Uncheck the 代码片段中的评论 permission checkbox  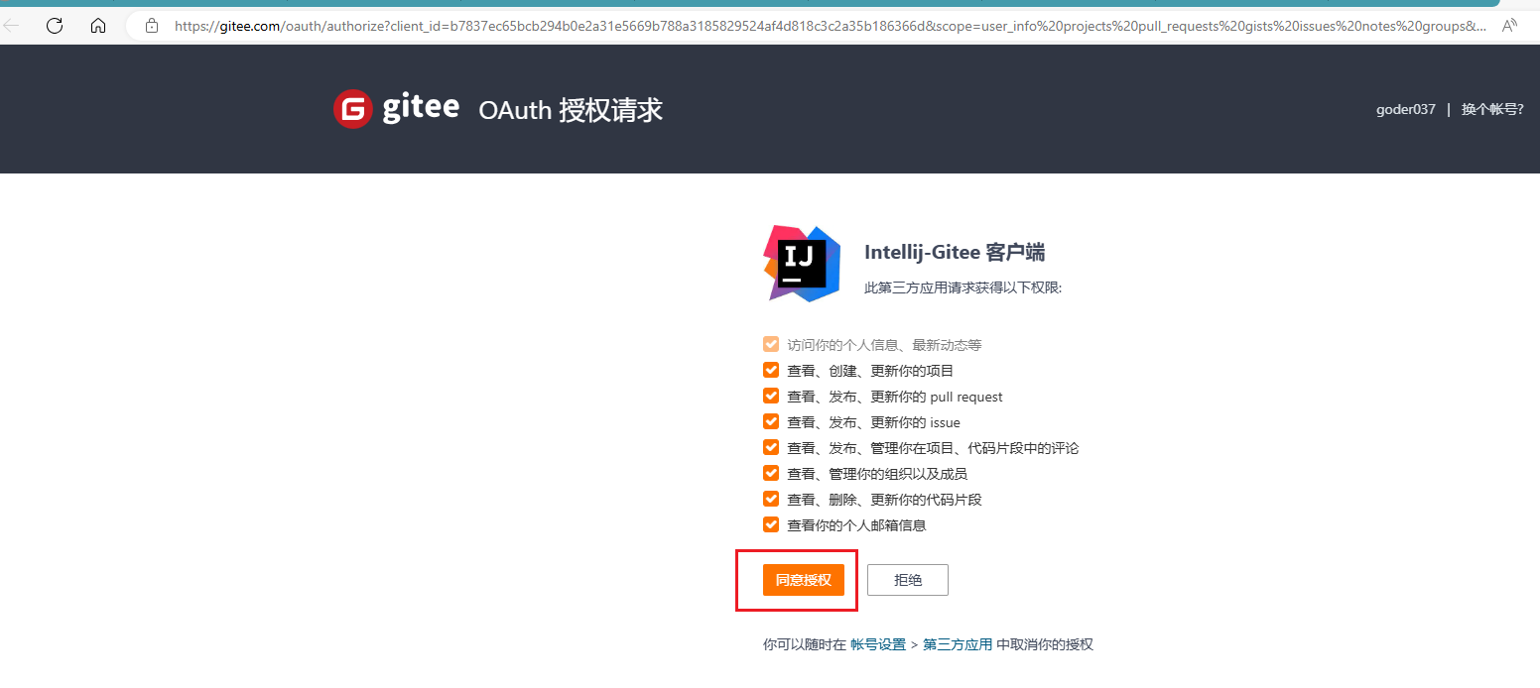pos(771,448)
